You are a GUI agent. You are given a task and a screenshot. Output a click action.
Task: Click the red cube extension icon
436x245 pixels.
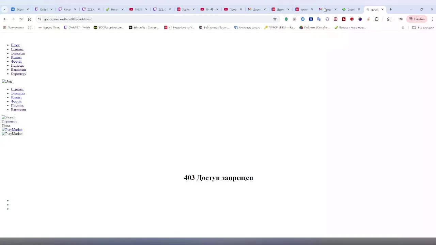coord(352,19)
